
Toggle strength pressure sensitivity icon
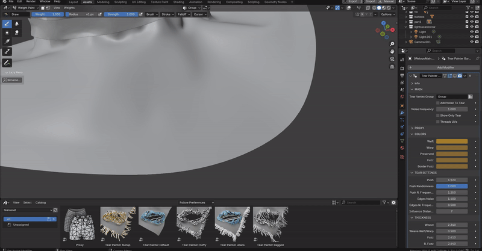[x=141, y=14]
